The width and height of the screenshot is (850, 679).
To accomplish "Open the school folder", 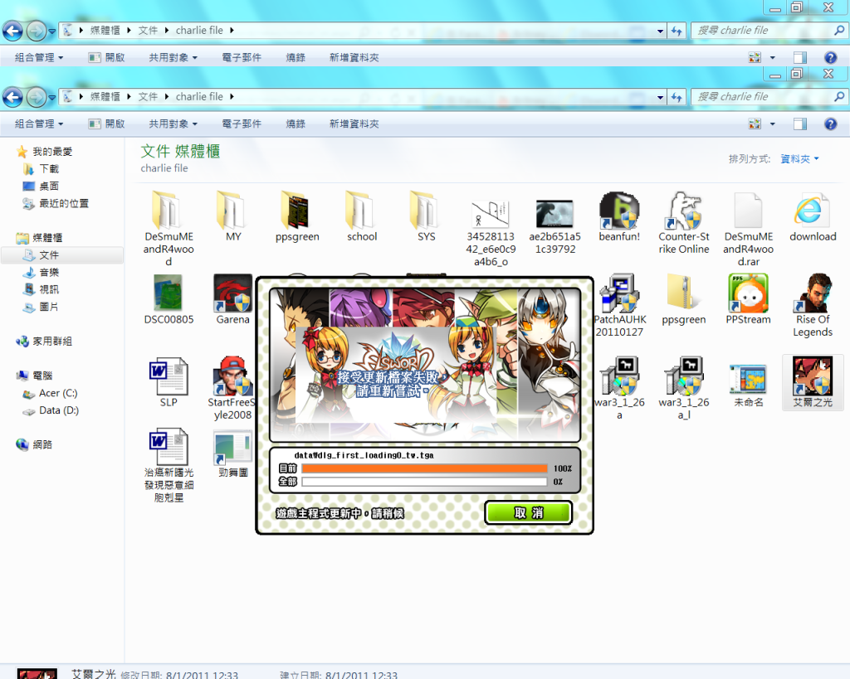I will 362,216.
